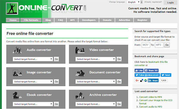This screenshot has height=109, width=179.
Task: Open the Video converter target format dropdown
Action: coord(95,59)
